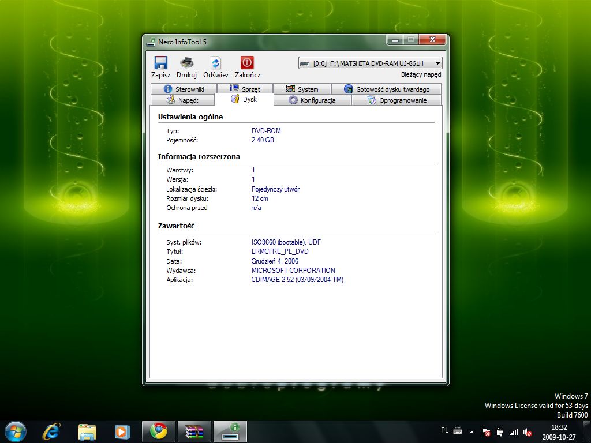Switch to the Sterowniki tab
The width and height of the screenshot is (591, 443).
coord(184,89)
